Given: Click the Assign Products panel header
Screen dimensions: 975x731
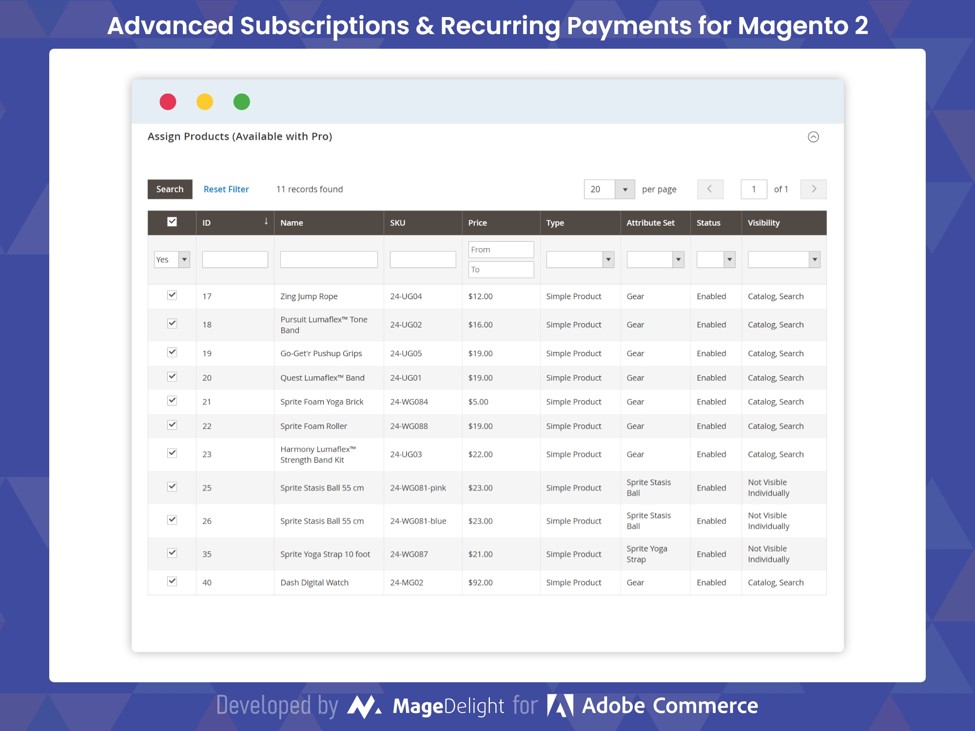Looking at the screenshot, I should (x=240, y=136).
